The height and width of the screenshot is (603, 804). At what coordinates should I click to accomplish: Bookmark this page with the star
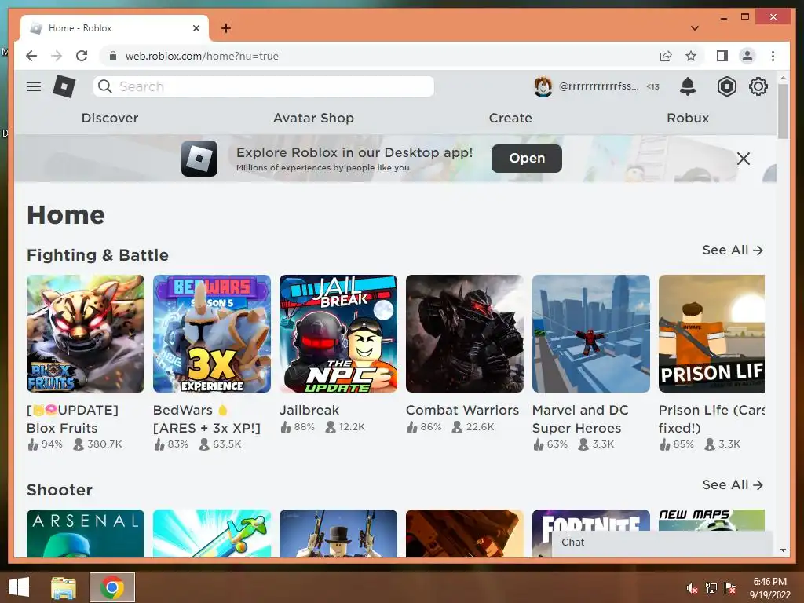click(x=691, y=56)
